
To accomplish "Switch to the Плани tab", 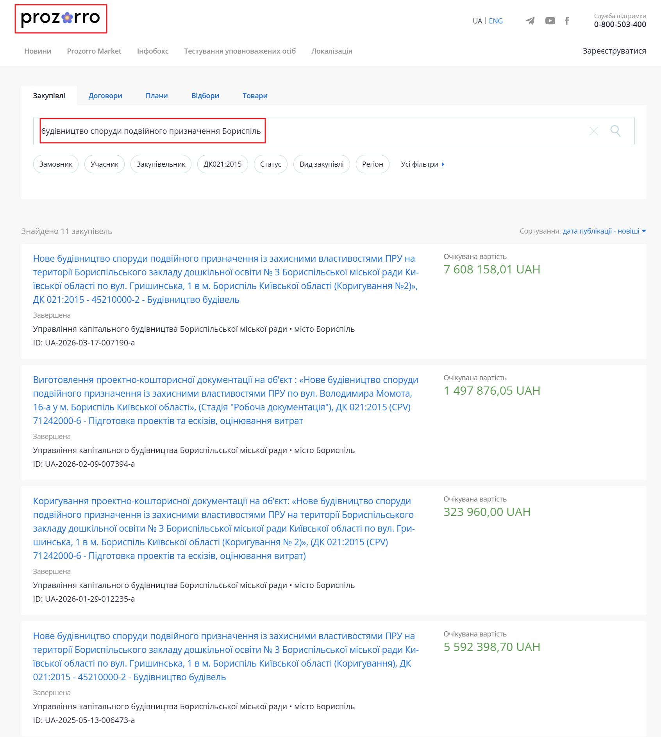I will (x=157, y=96).
